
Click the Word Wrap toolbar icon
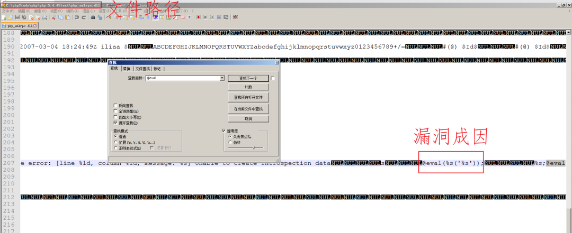click(141, 17)
